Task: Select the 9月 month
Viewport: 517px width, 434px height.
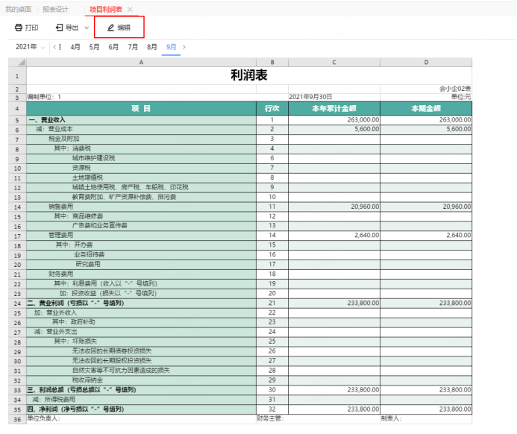Action: (172, 46)
